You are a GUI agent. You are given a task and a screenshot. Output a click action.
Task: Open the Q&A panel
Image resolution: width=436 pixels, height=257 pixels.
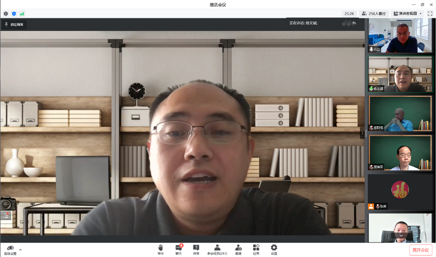point(196,248)
